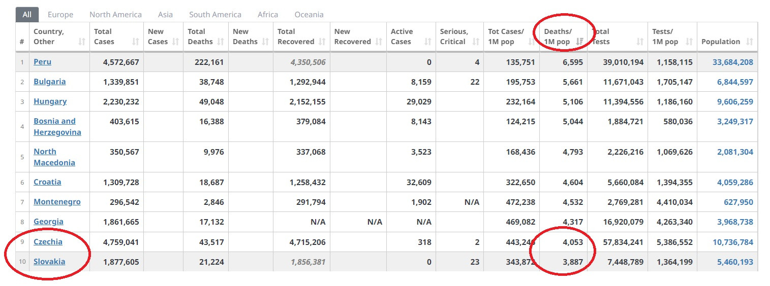
Task: Toggle Deaths/1M pop sort order
Action: click(x=580, y=42)
